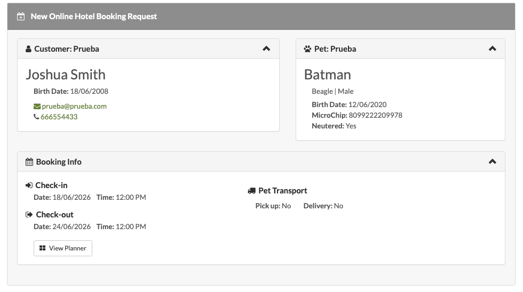
Task: Collapse the Booking Info panel
Action: coord(492,161)
